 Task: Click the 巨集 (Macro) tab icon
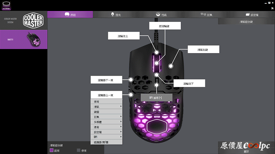click(x=203, y=14)
